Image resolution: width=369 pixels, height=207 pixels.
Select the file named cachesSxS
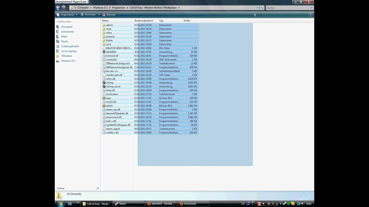click(111, 60)
